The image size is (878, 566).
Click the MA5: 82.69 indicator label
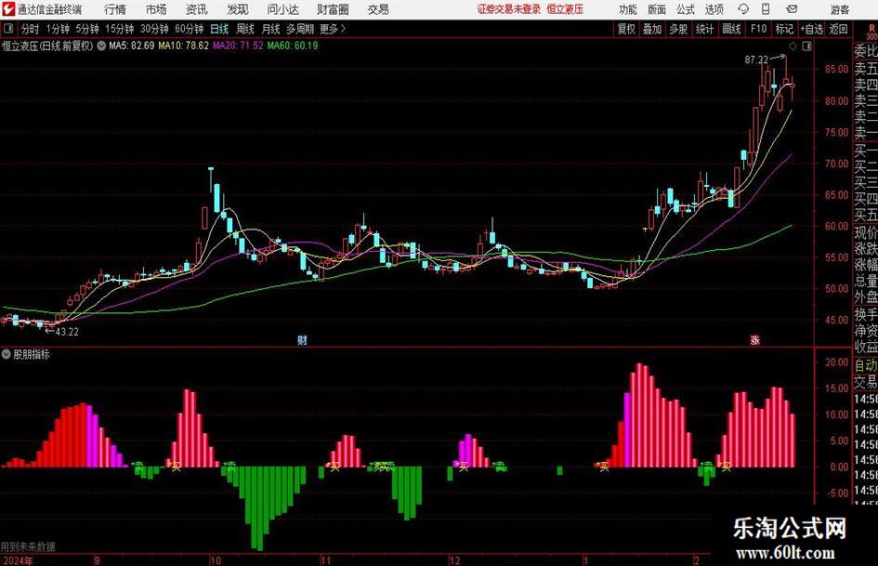[x=132, y=46]
